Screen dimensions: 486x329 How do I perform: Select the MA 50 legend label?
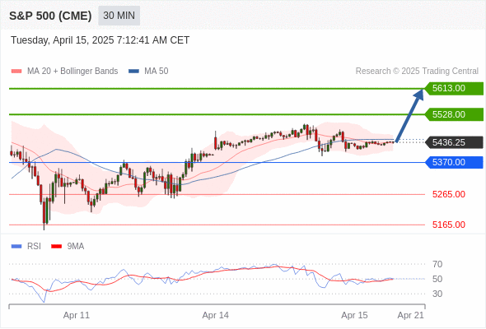(x=157, y=72)
